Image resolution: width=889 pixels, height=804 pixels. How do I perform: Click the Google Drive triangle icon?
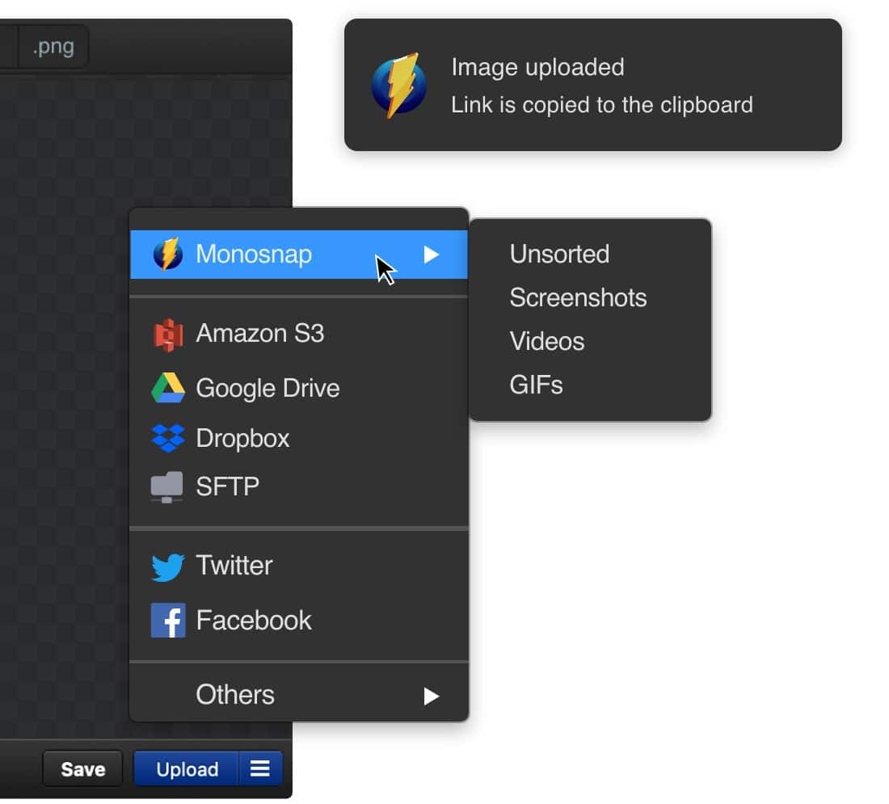[x=168, y=388]
